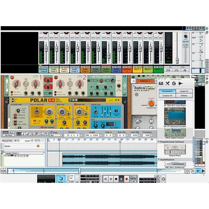The image size is (209, 209).
Task: Toggle the Snap checkbox
Action: pos(52,132)
